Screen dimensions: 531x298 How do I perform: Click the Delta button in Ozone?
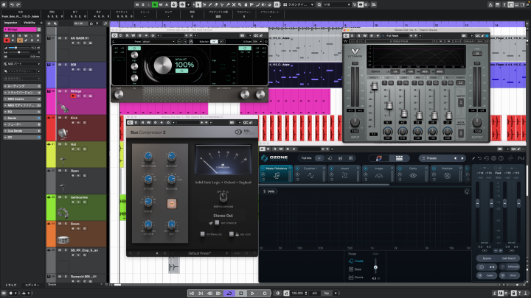269,191
